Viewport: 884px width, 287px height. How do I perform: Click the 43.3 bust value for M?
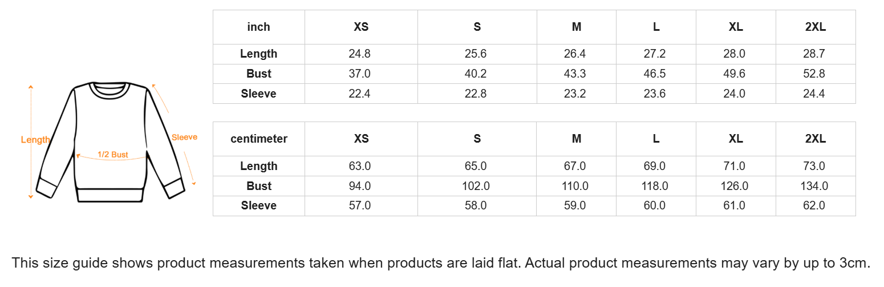point(575,74)
